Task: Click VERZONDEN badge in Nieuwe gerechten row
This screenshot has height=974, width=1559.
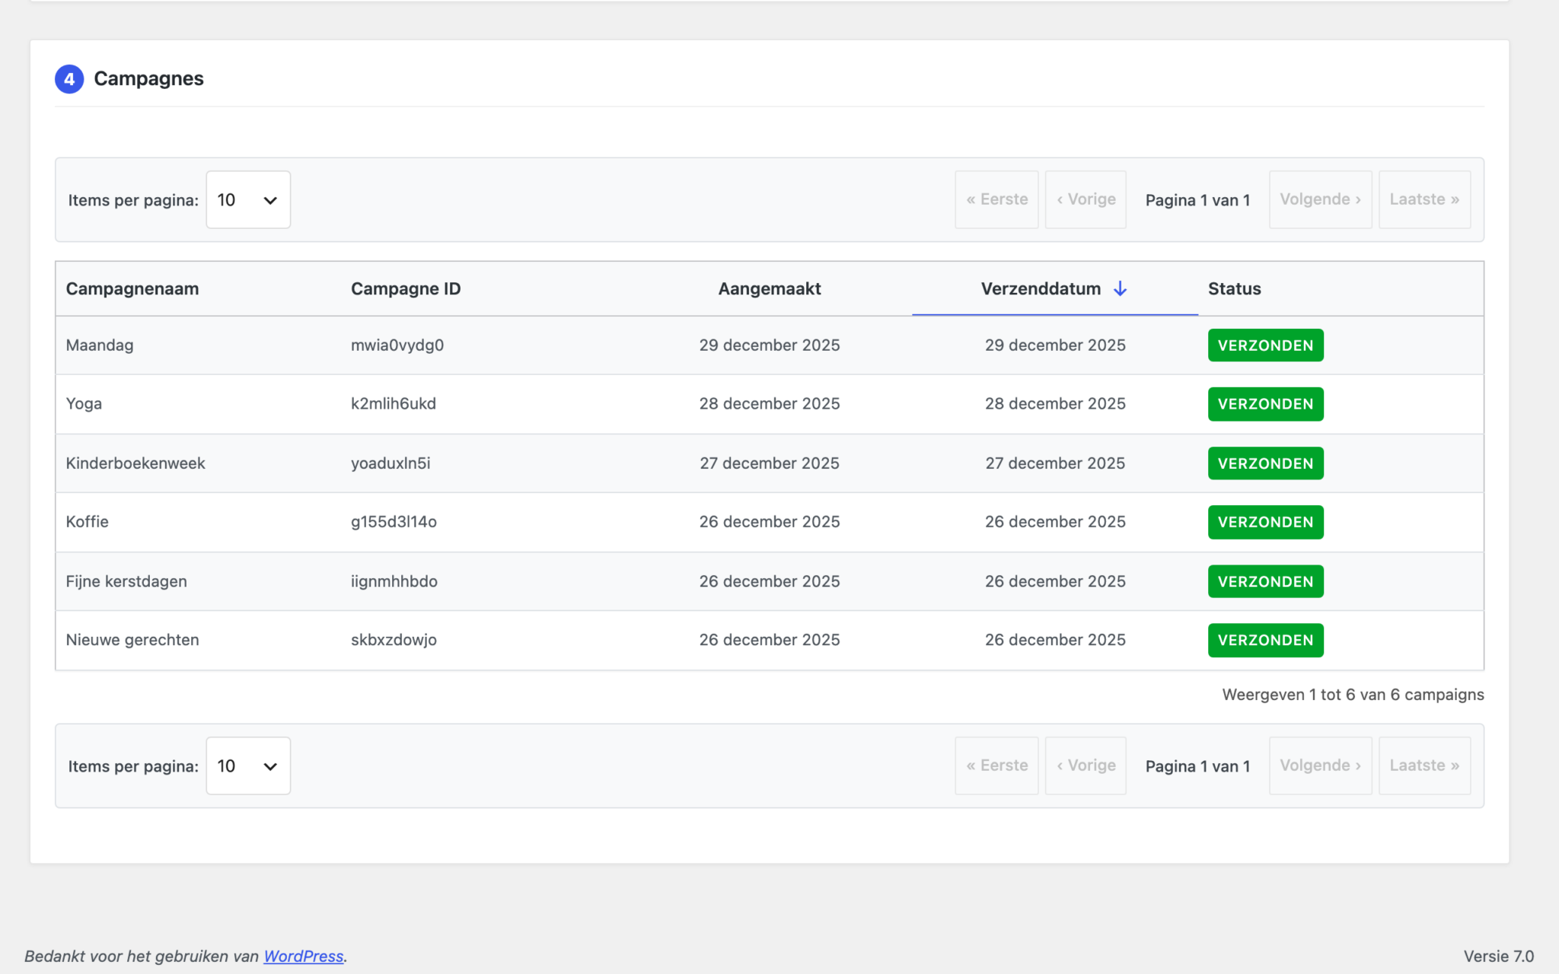Action: [x=1265, y=639]
